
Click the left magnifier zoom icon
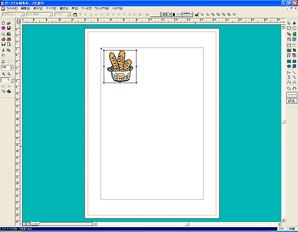point(4,74)
